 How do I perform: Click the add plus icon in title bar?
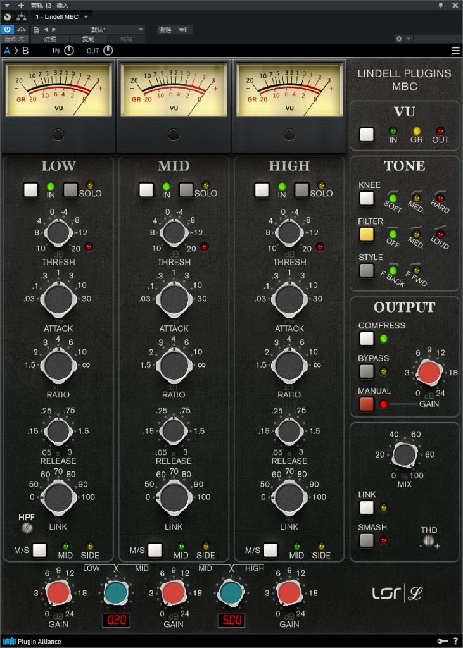coord(21,5)
